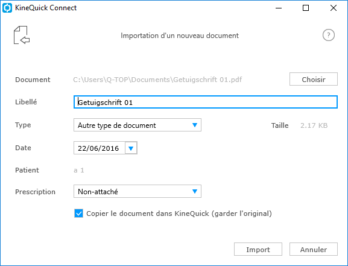Close the KineQuick Connect window

click(x=334, y=8)
